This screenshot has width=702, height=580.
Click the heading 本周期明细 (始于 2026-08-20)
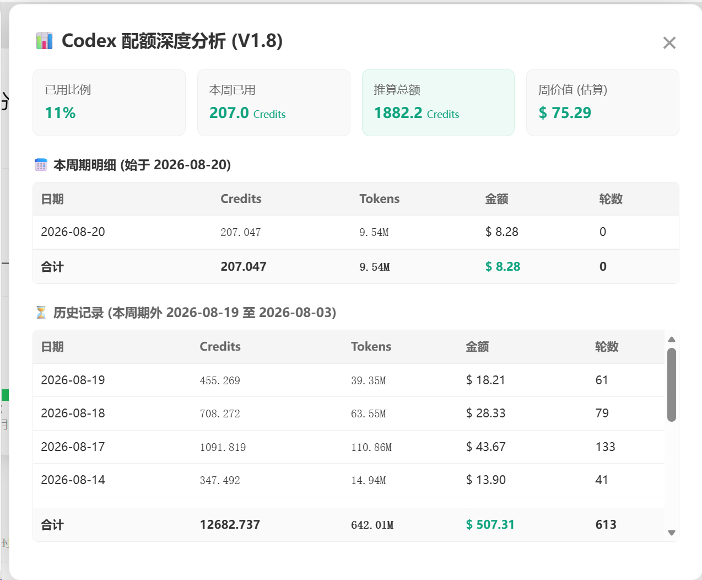[142, 165]
